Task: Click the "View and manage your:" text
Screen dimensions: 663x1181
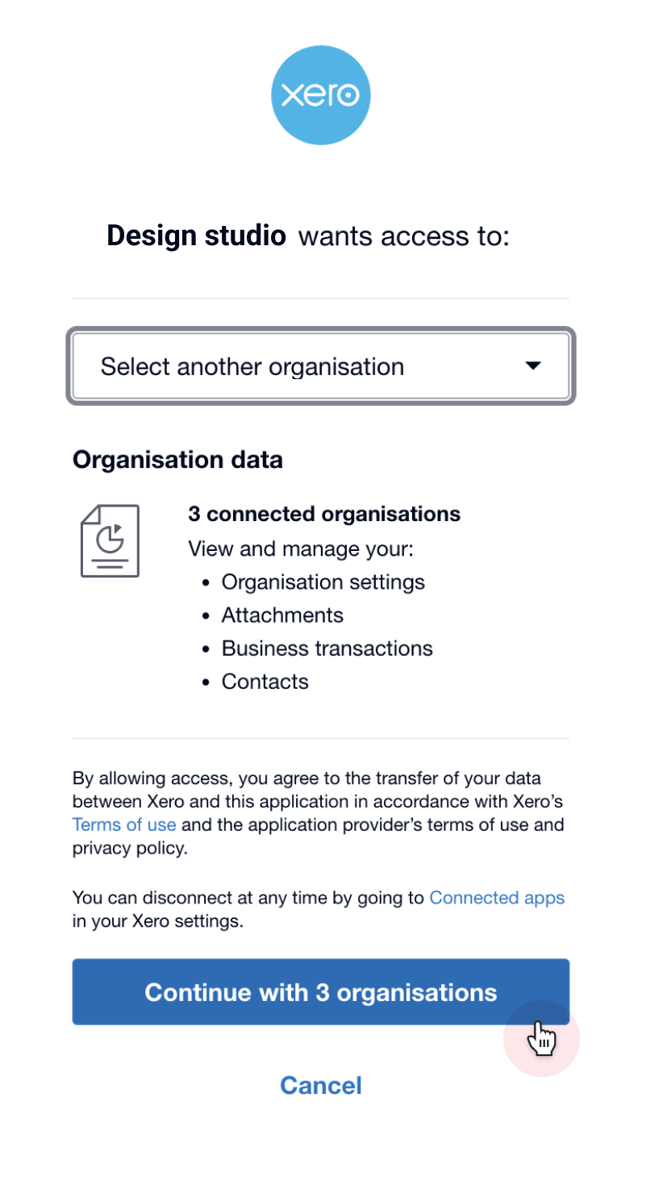Action: [x=300, y=549]
